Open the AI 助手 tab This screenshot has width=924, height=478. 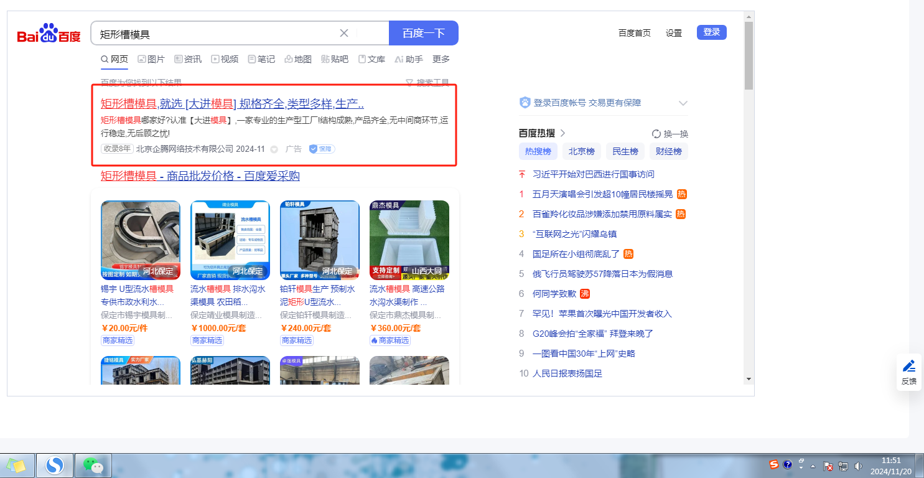click(x=409, y=59)
